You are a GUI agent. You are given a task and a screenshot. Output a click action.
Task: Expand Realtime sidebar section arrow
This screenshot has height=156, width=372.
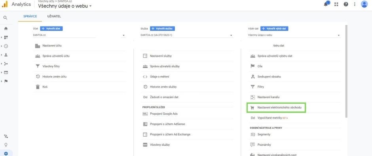click(2, 46)
